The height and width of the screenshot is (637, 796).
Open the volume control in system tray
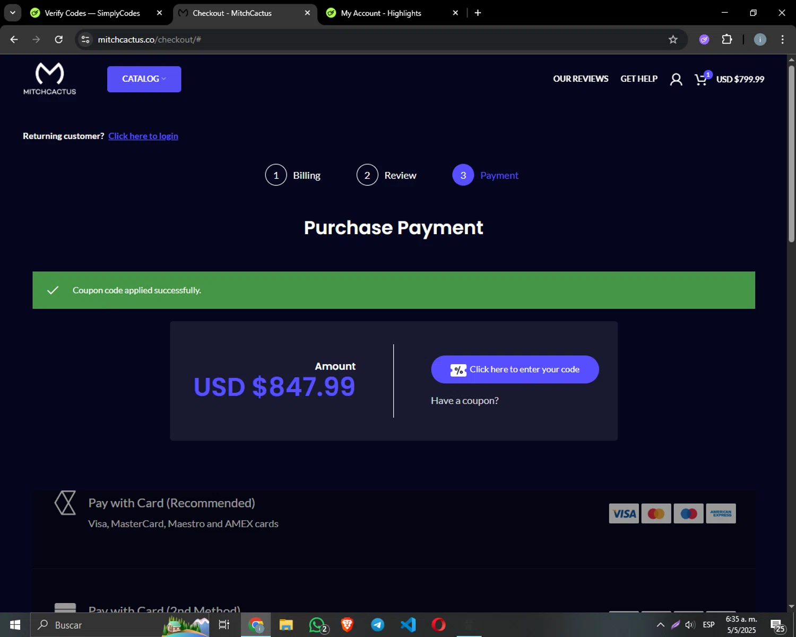pos(690,625)
